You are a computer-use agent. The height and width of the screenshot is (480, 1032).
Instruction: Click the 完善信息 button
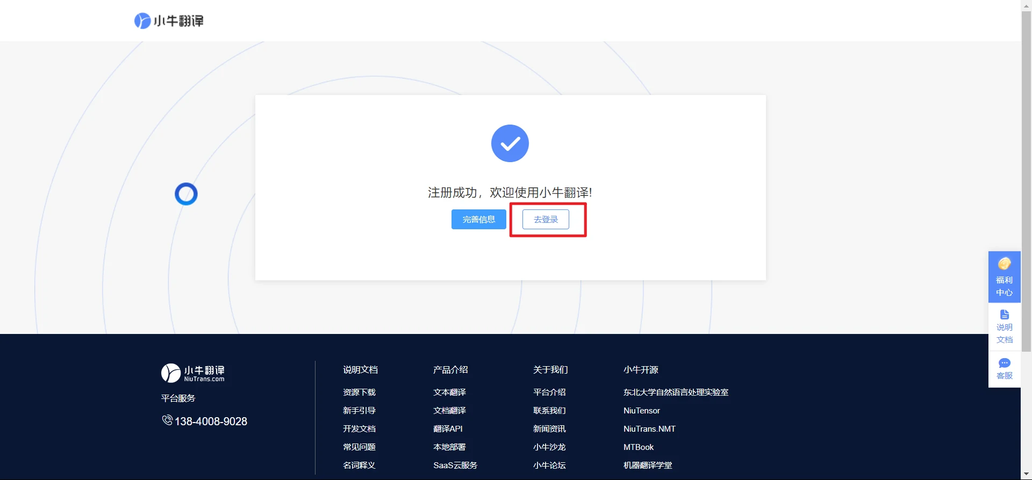(x=478, y=220)
